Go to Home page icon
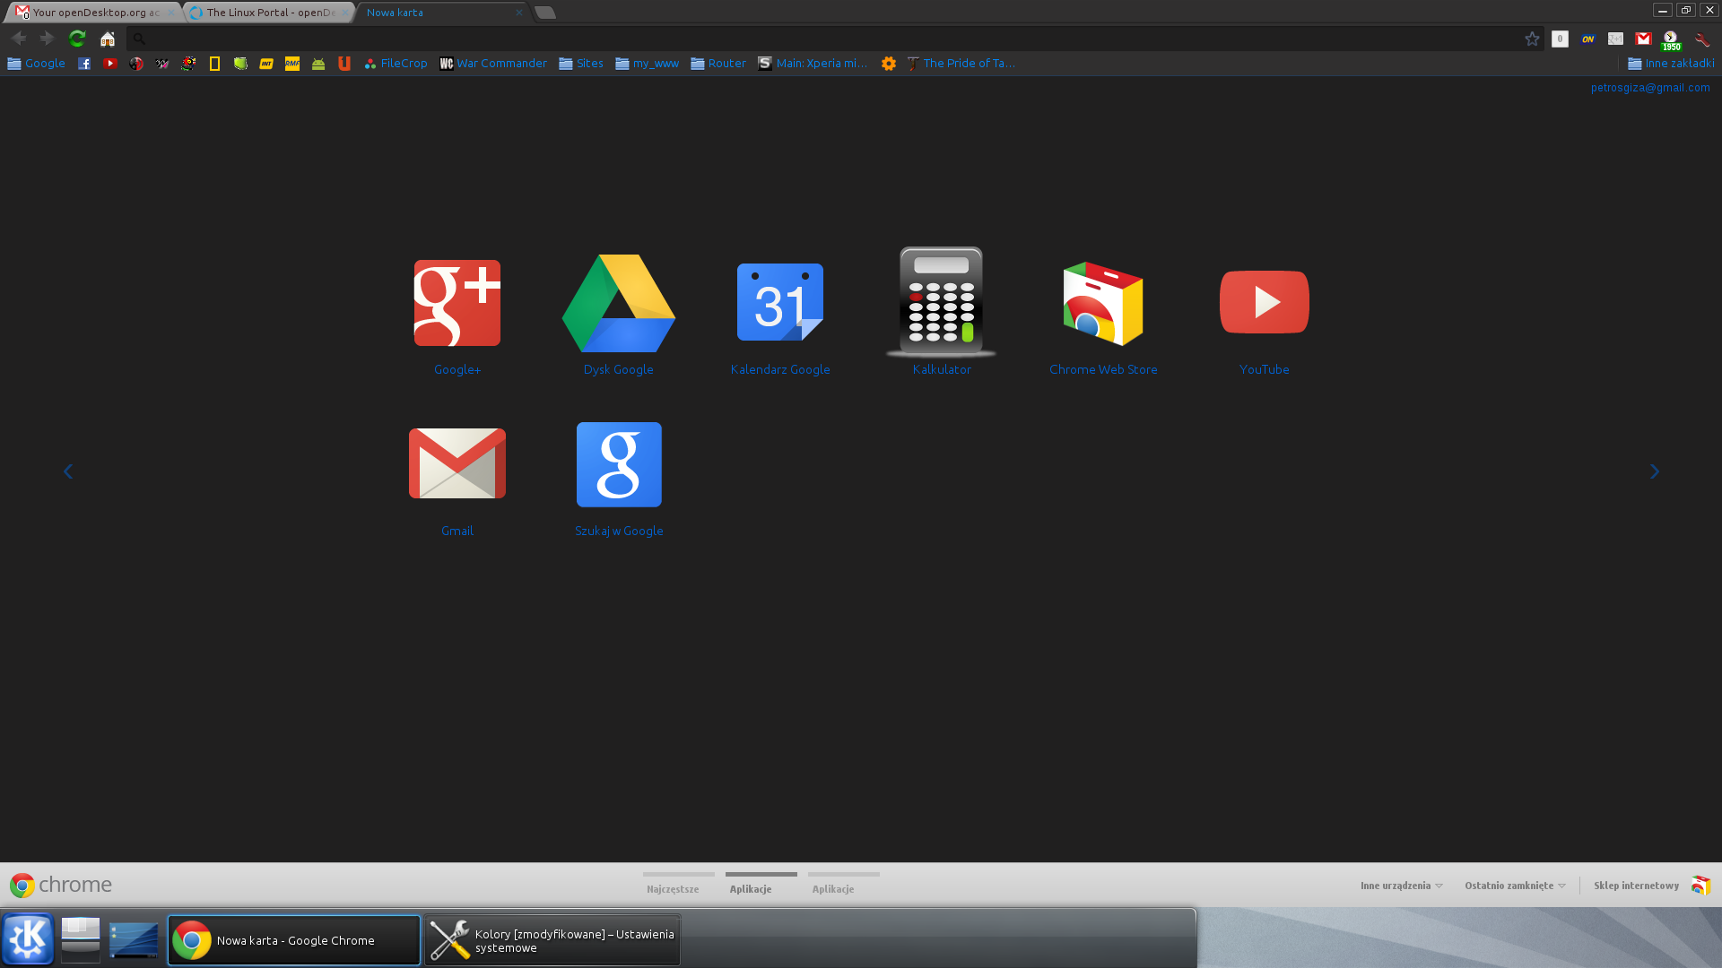The width and height of the screenshot is (1722, 968). (108, 39)
